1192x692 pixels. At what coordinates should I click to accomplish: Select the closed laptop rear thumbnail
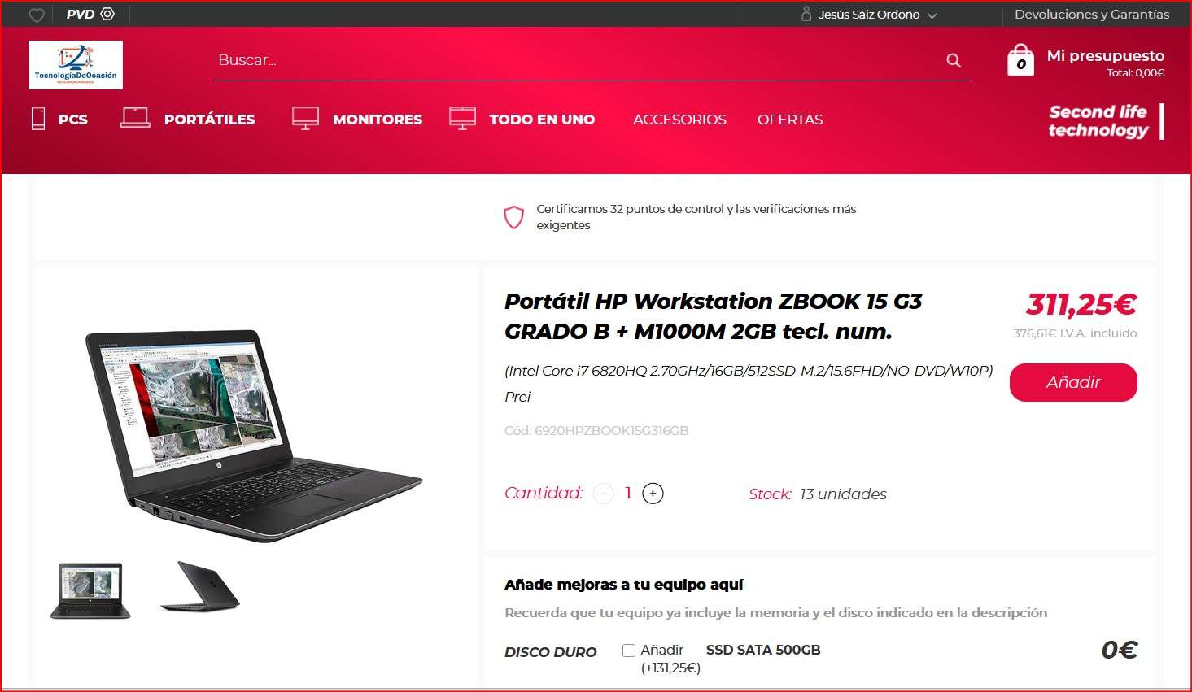point(200,586)
